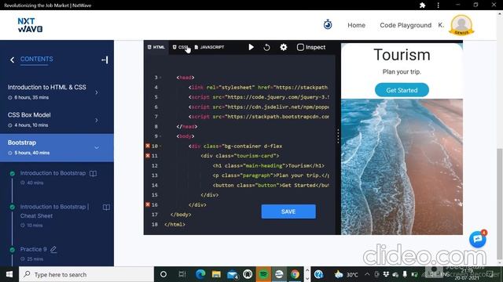The height and width of the screenshot is (282, 503).
Task: Click line 12 h1 Tourism code
Action: [x=268, y=165]
